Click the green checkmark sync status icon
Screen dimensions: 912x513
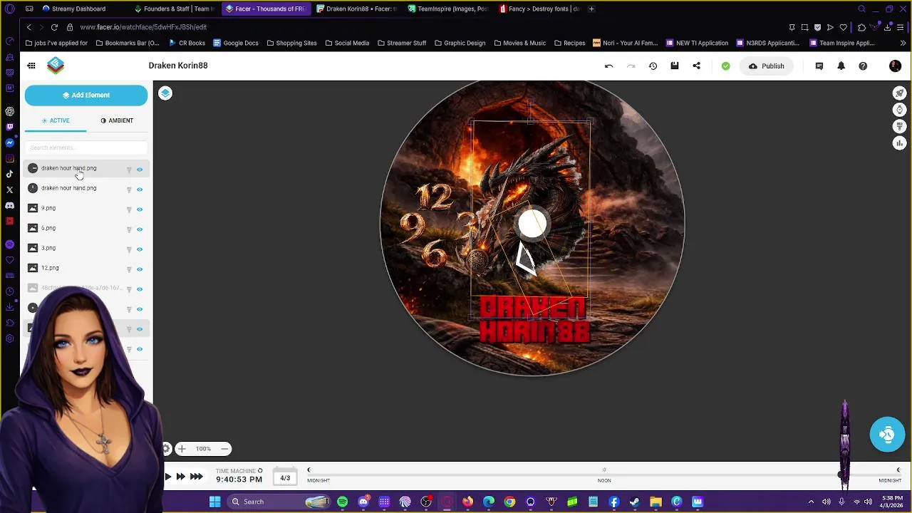point(725,66)
